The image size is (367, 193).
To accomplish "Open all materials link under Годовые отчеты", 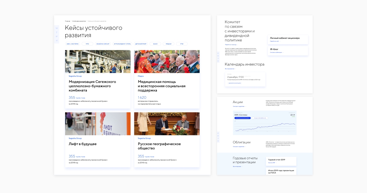I will point(238,166).
